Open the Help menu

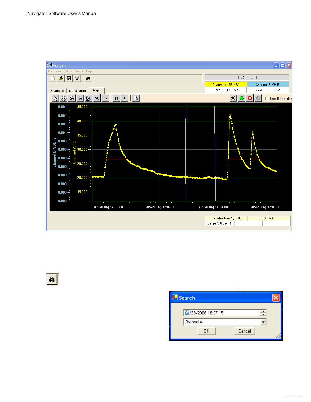(89, 71)
